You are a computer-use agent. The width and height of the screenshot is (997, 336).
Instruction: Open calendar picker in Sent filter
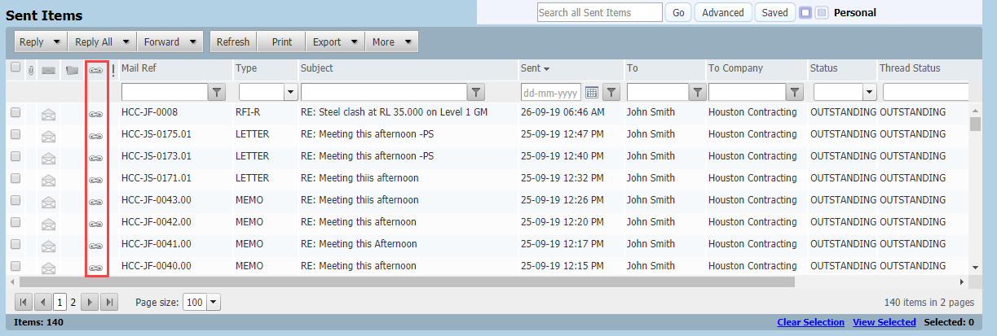(x=592, y=92)
